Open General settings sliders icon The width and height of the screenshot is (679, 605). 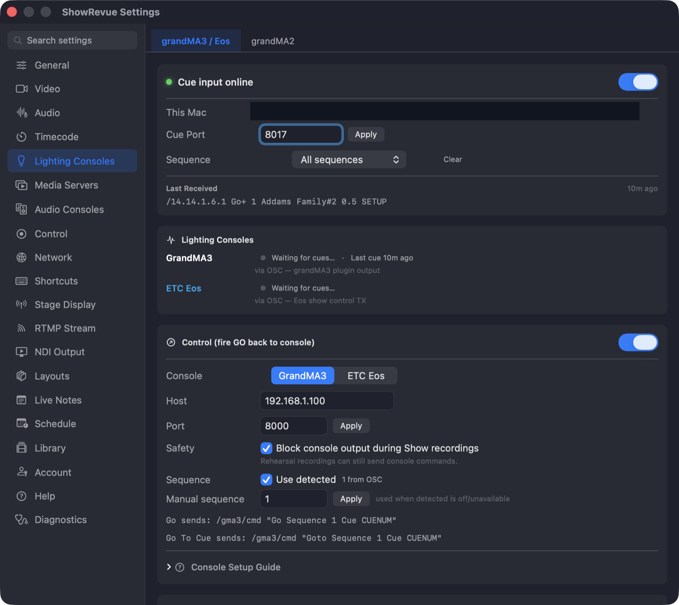click(22, 65)
